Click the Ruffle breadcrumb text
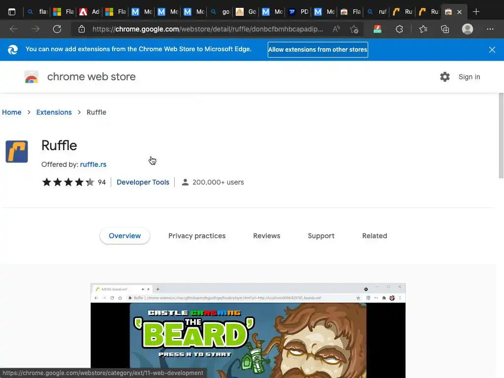Viewport: 504px width, 378px height. (x=96, y=112)
